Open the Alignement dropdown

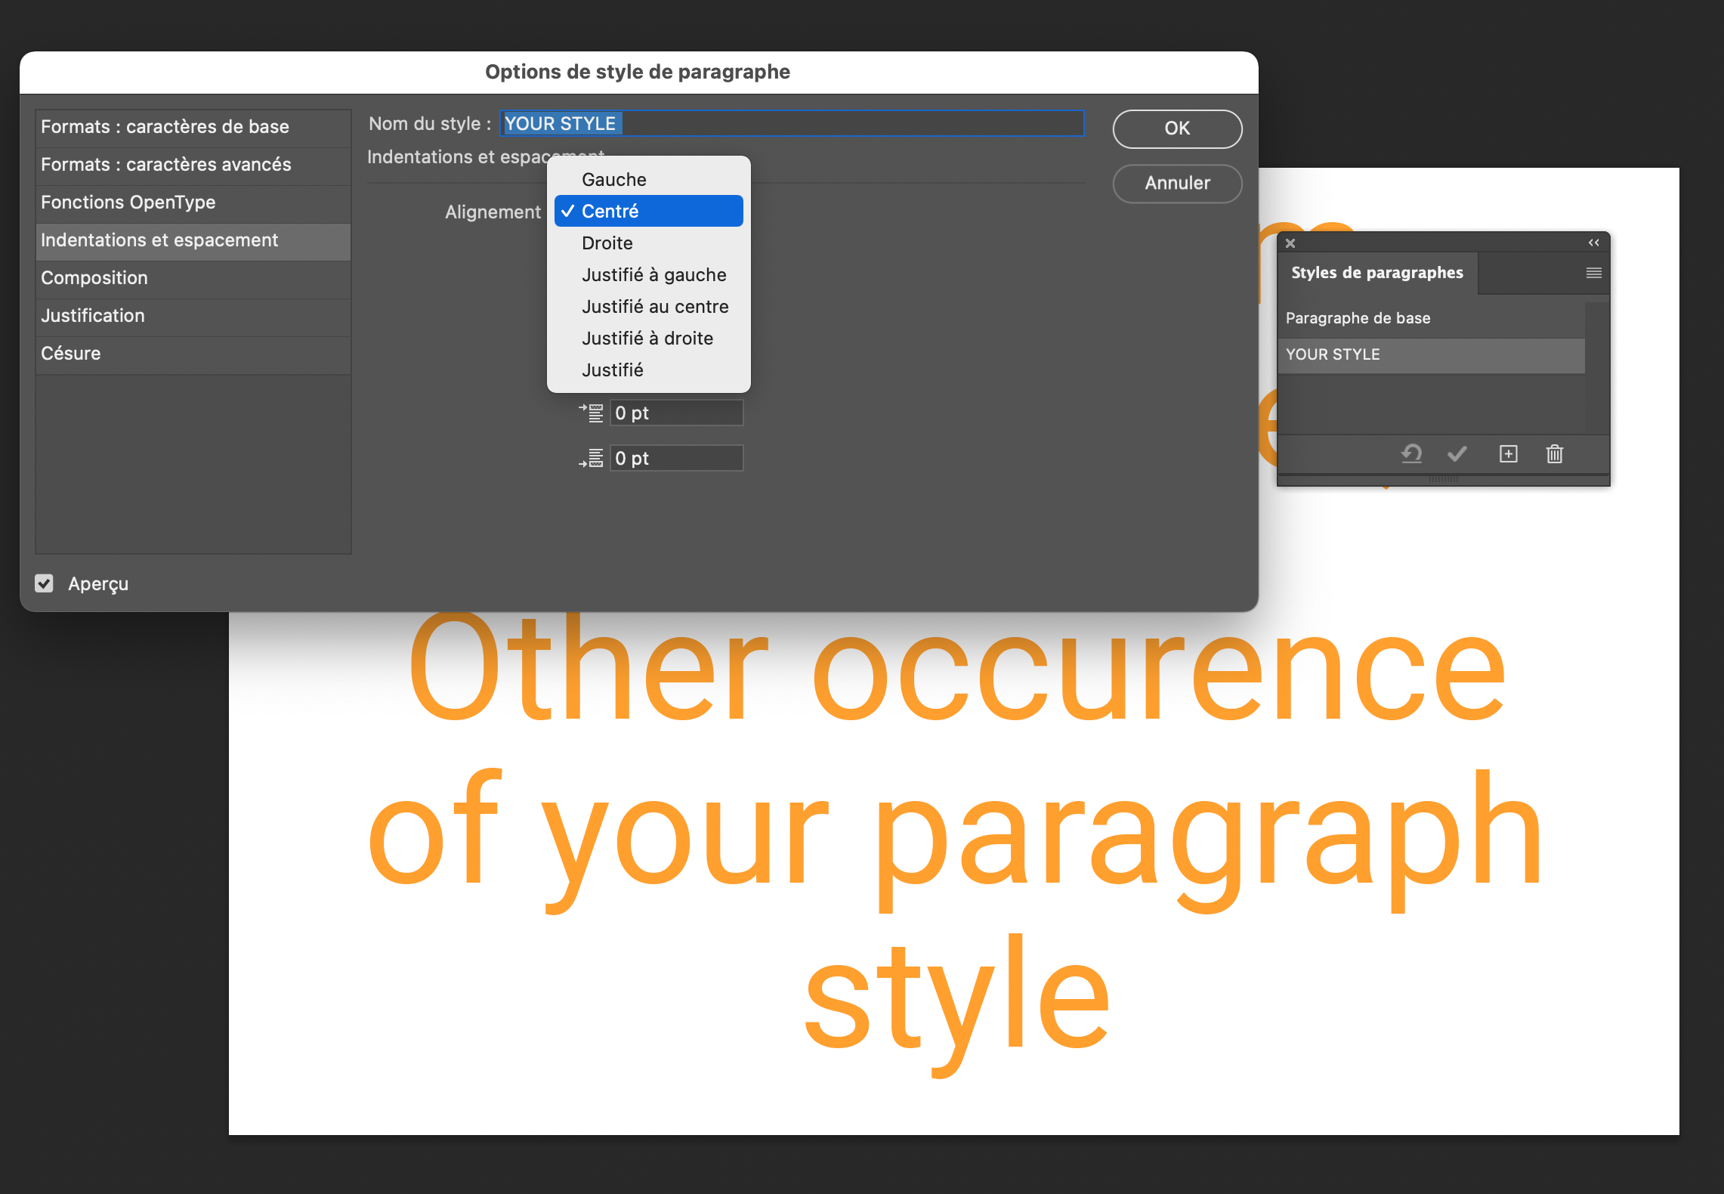point(648,211)
